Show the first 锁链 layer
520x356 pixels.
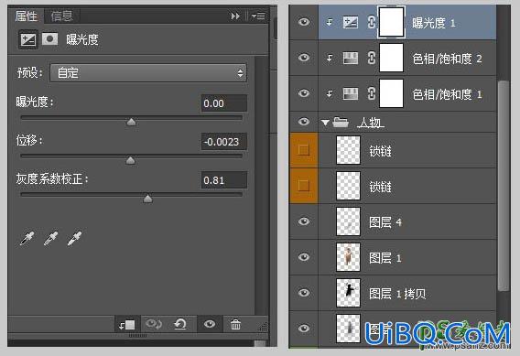point(303,149)
